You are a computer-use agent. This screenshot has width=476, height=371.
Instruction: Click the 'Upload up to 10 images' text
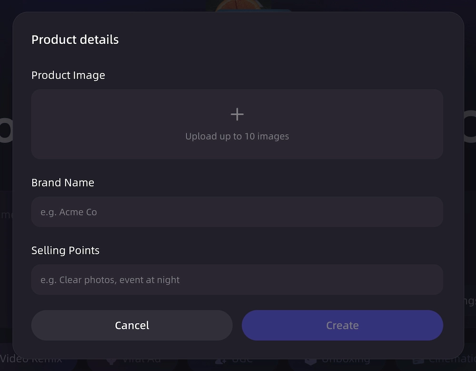click(237, 136)
